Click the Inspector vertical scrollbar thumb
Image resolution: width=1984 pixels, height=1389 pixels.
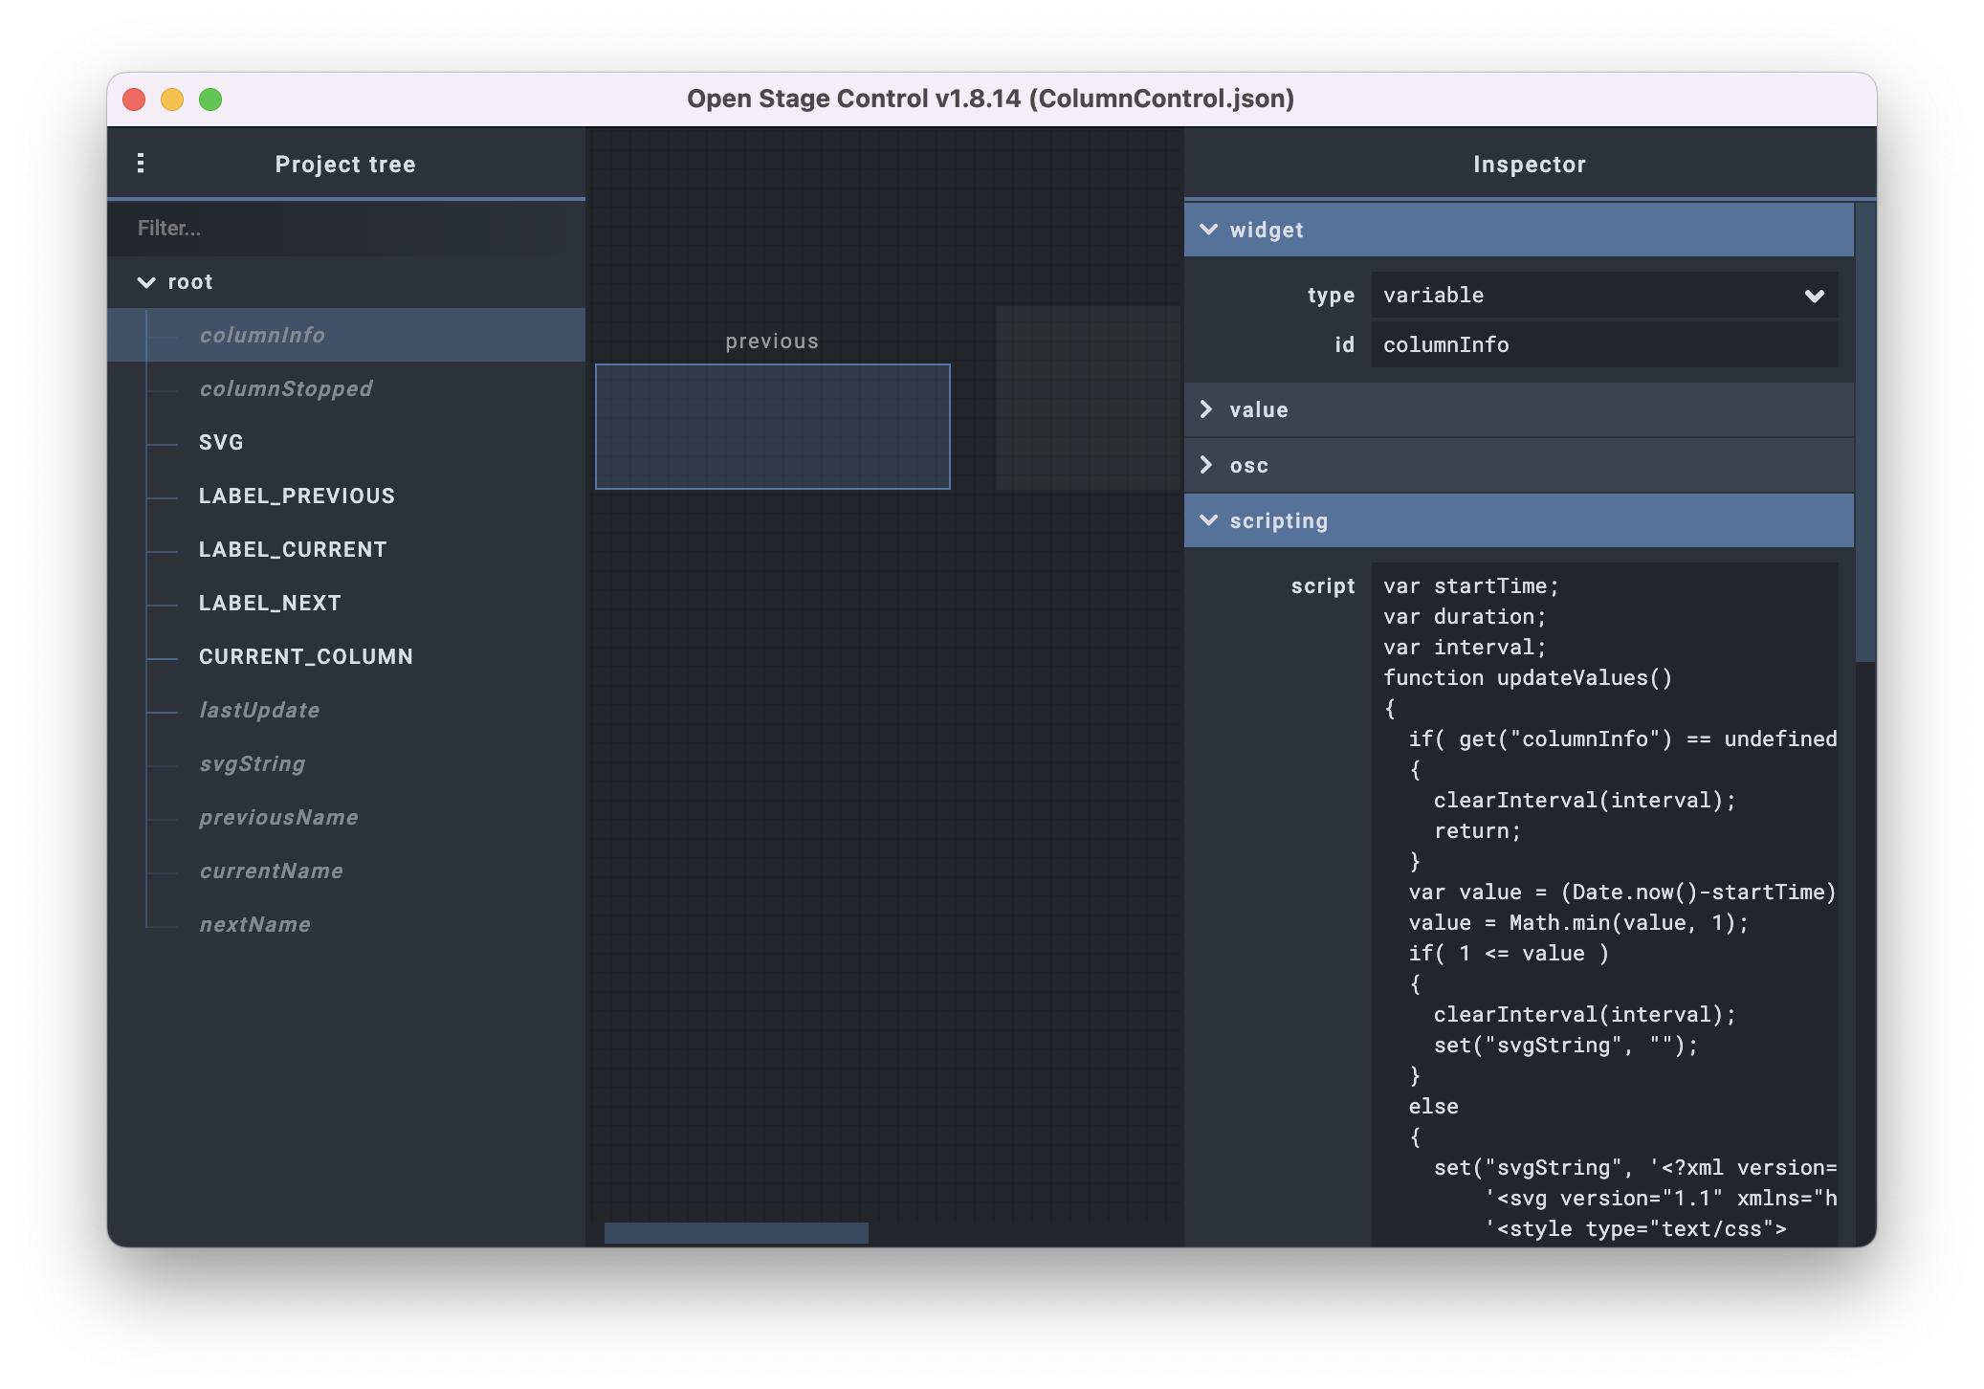coord(1864,430)
